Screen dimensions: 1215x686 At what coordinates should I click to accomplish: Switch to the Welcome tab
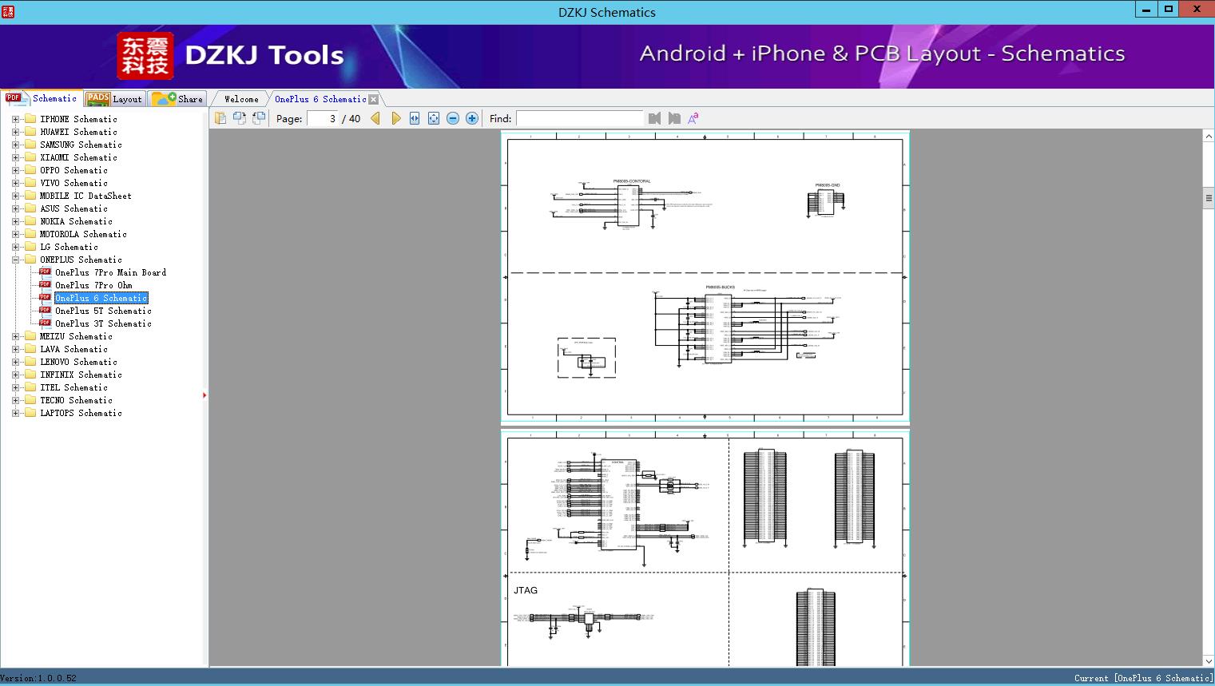[x=241, y=99]
